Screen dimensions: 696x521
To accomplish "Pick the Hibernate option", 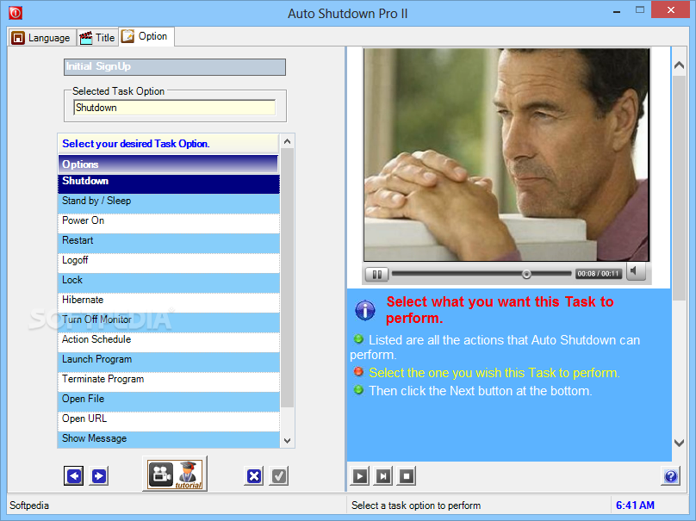I will click(169, 302).
